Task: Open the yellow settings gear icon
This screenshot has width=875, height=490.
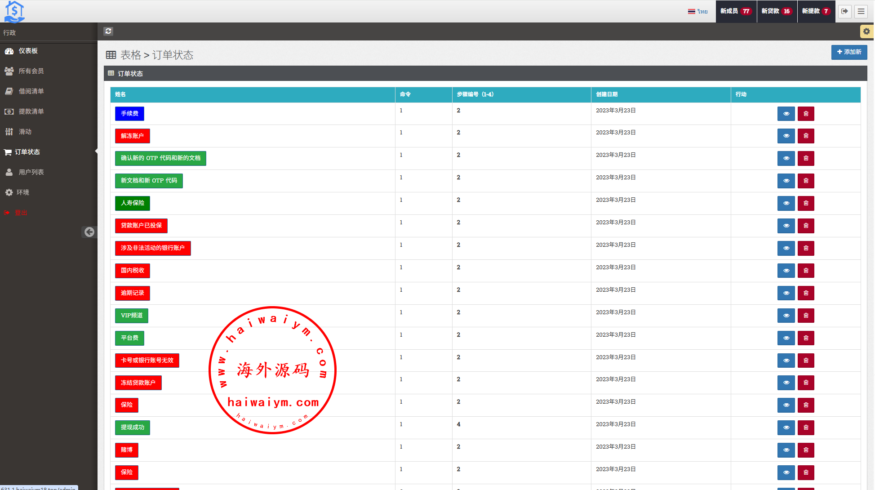Action: pyautogui.click(x=866, y=31)
